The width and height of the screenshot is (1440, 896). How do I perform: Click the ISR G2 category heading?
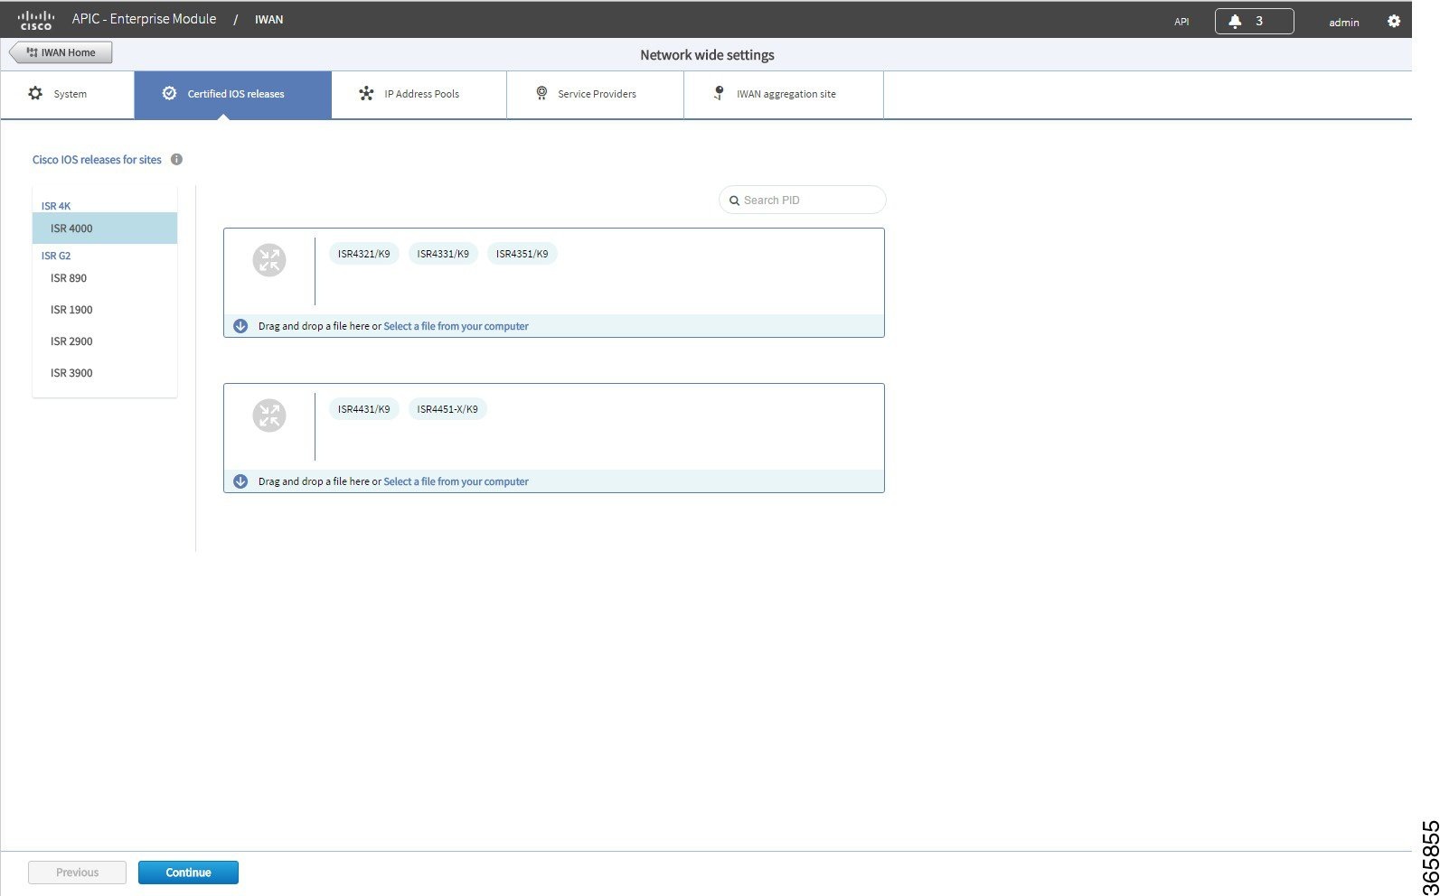tap(56, 256)
